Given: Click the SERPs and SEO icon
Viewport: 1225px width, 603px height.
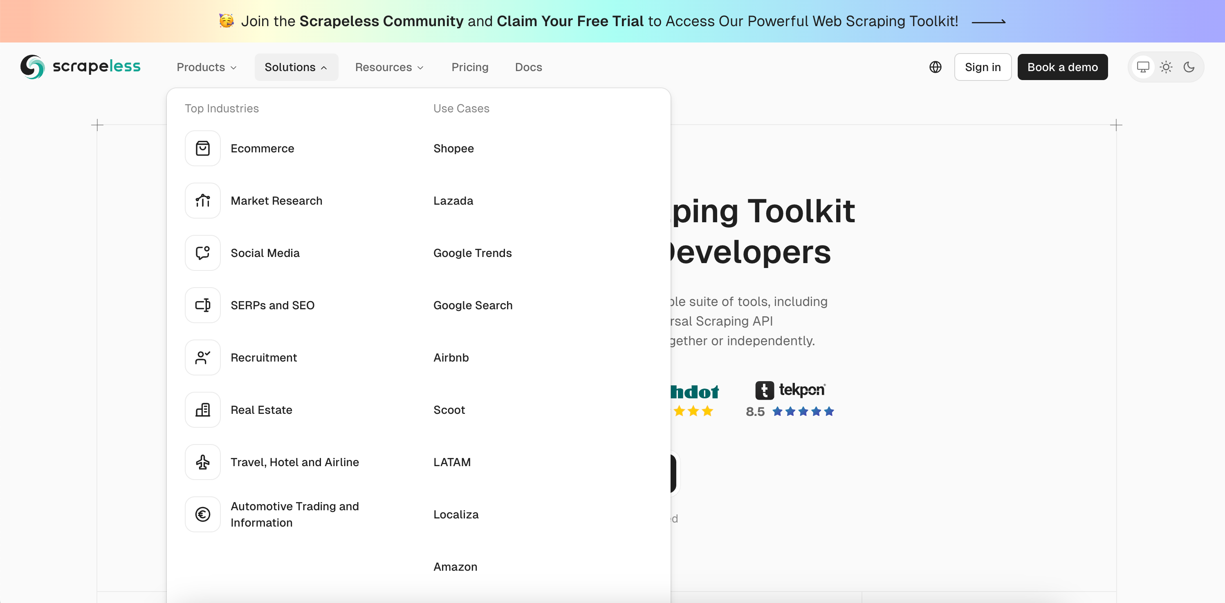Looking at the screenshot, I should [x=202, y=305].
